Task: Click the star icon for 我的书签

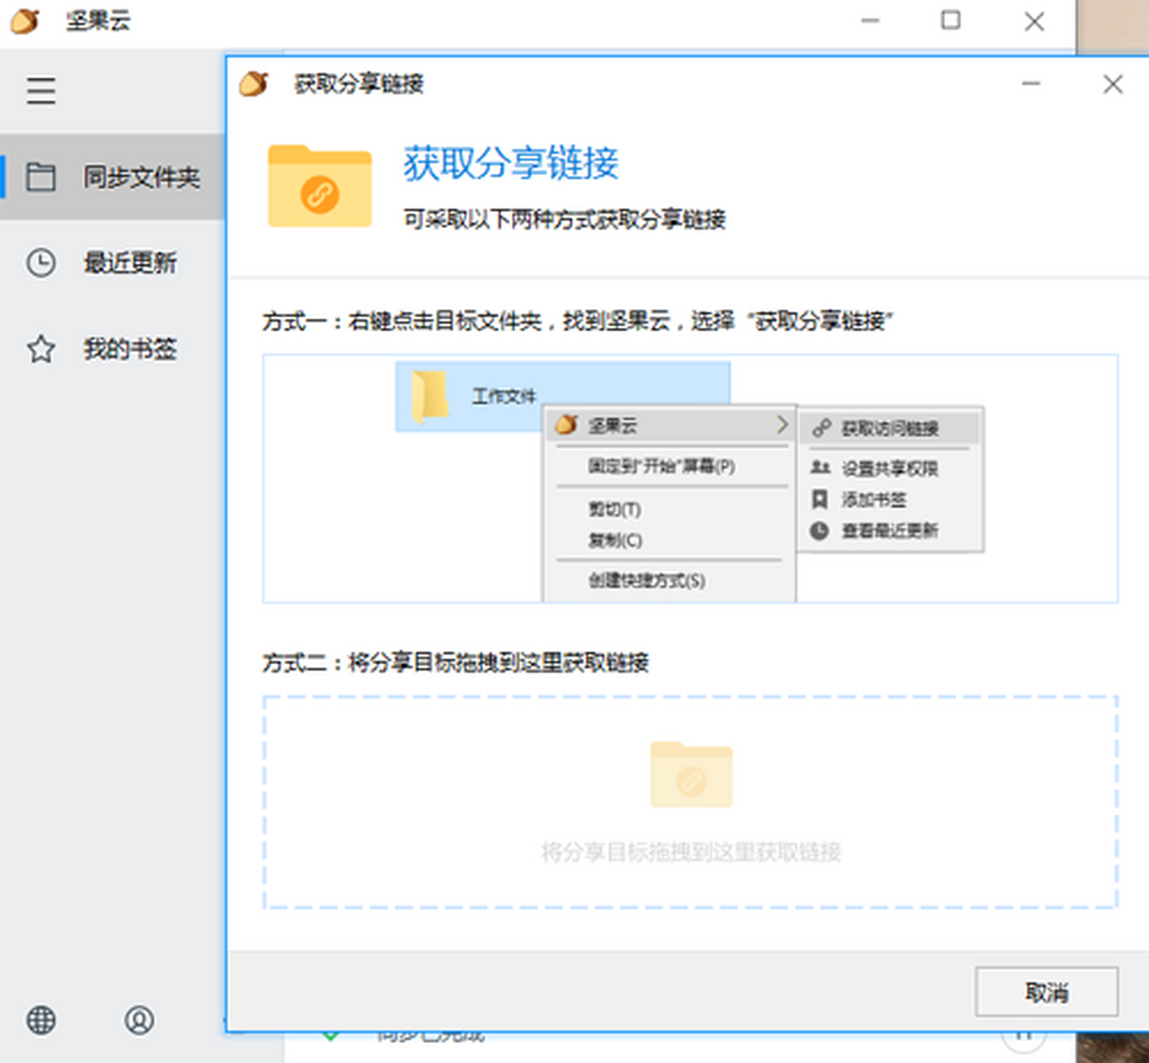Action: click(x=41, y=349)
